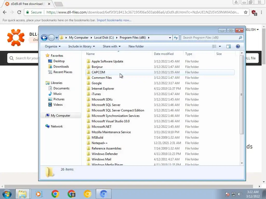Select the Apple Software Update folder icon
This screenshot has width=266, height=199.
click(x=88, y=61)
